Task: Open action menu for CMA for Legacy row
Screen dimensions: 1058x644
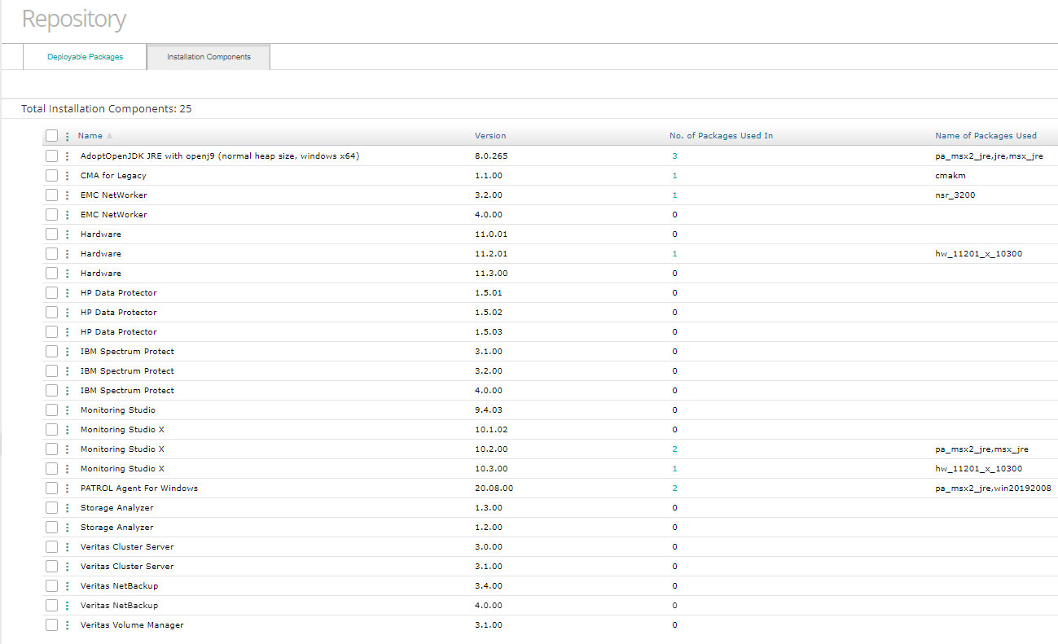Action: pyautogui.click(x=68, y=176)
